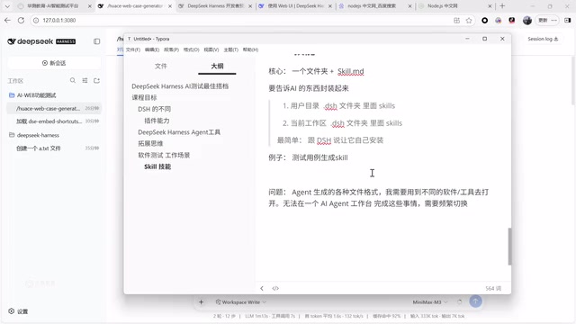Toggle the browser side panel icon
Viewport: 576px width, 324px height.
point(568,20)
